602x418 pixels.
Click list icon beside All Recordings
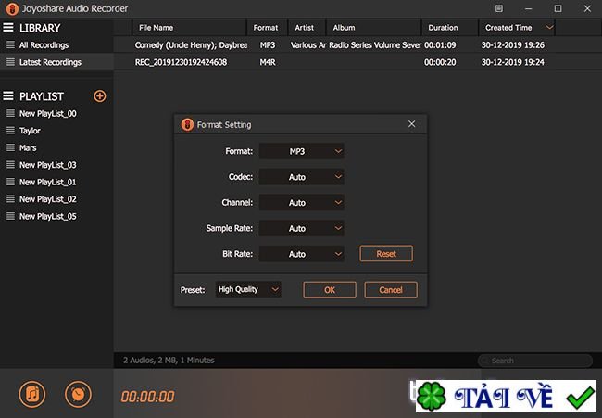tap(11, 44)
